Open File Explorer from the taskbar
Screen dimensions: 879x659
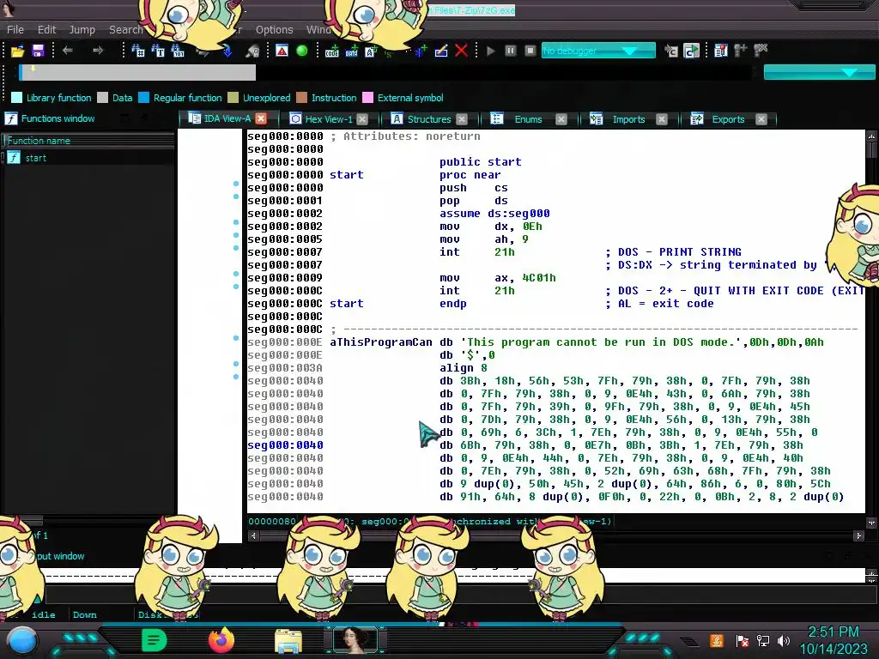click(x=288, y=640)
